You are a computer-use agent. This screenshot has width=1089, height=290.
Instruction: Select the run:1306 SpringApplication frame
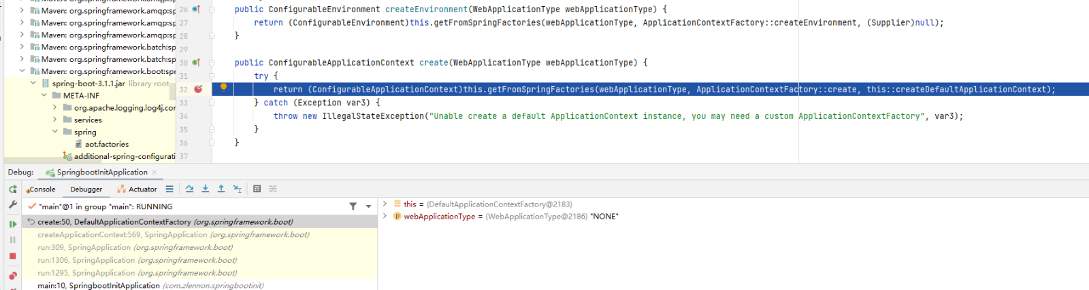(x=199, y=260)
